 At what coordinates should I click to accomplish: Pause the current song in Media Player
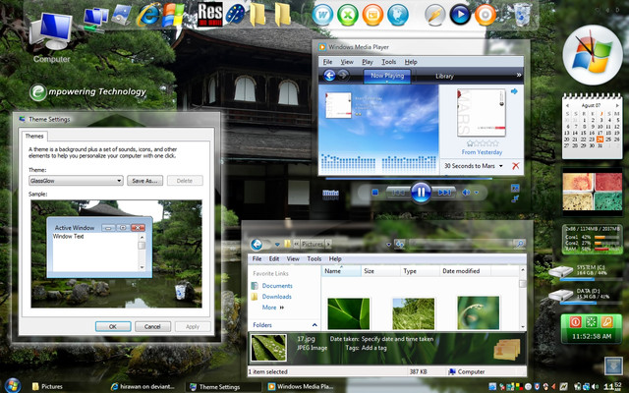pos(421,193)
